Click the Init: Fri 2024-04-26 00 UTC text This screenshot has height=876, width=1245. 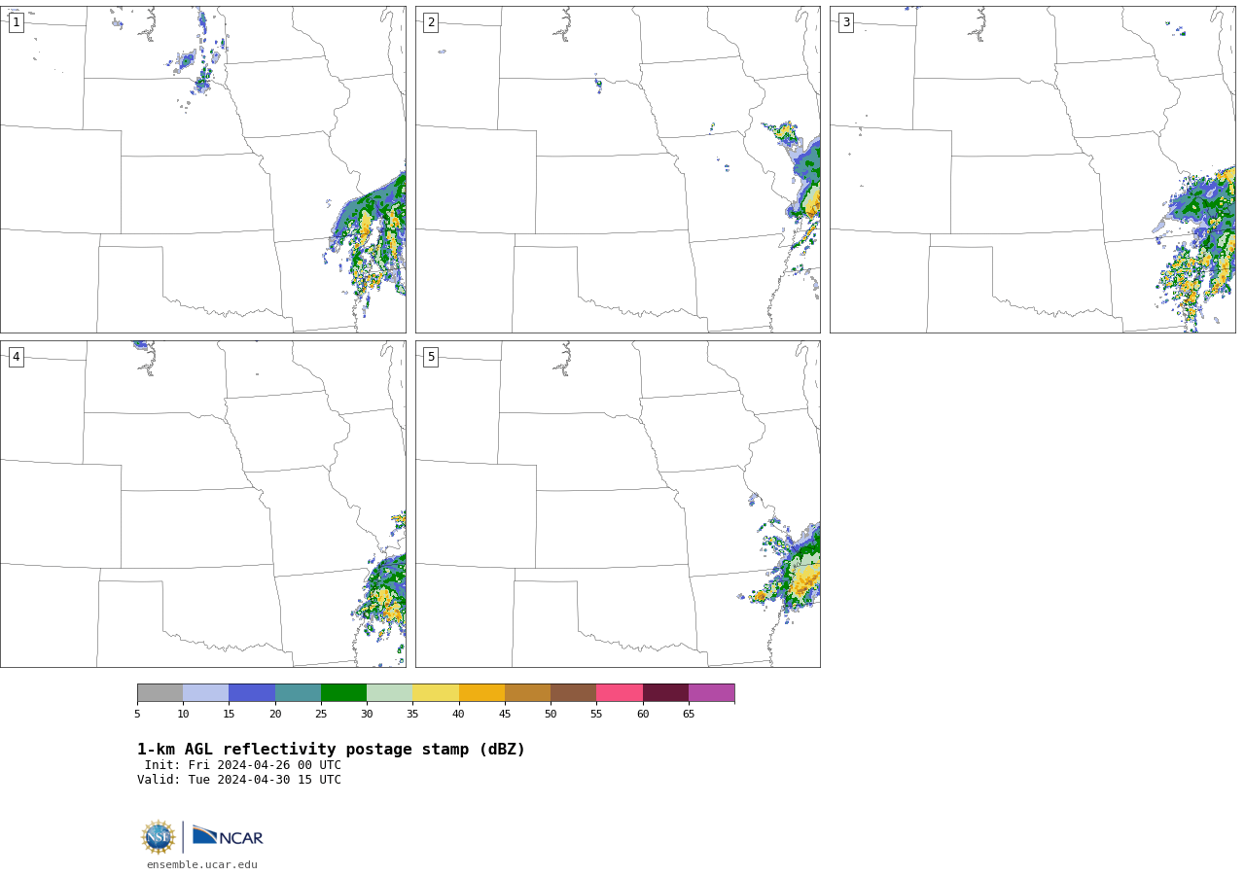[x=243, y=765]
